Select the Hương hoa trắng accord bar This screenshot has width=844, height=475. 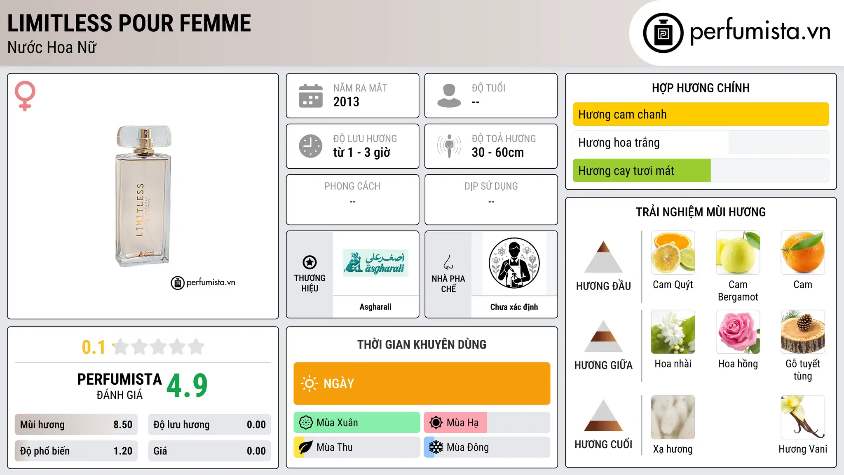(701, 142)
